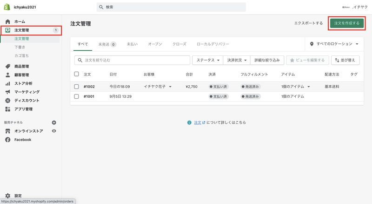Viewport: 372px width, 204px height.
Task: Click the フルフィルメント column header
Action: click(254, 74)
